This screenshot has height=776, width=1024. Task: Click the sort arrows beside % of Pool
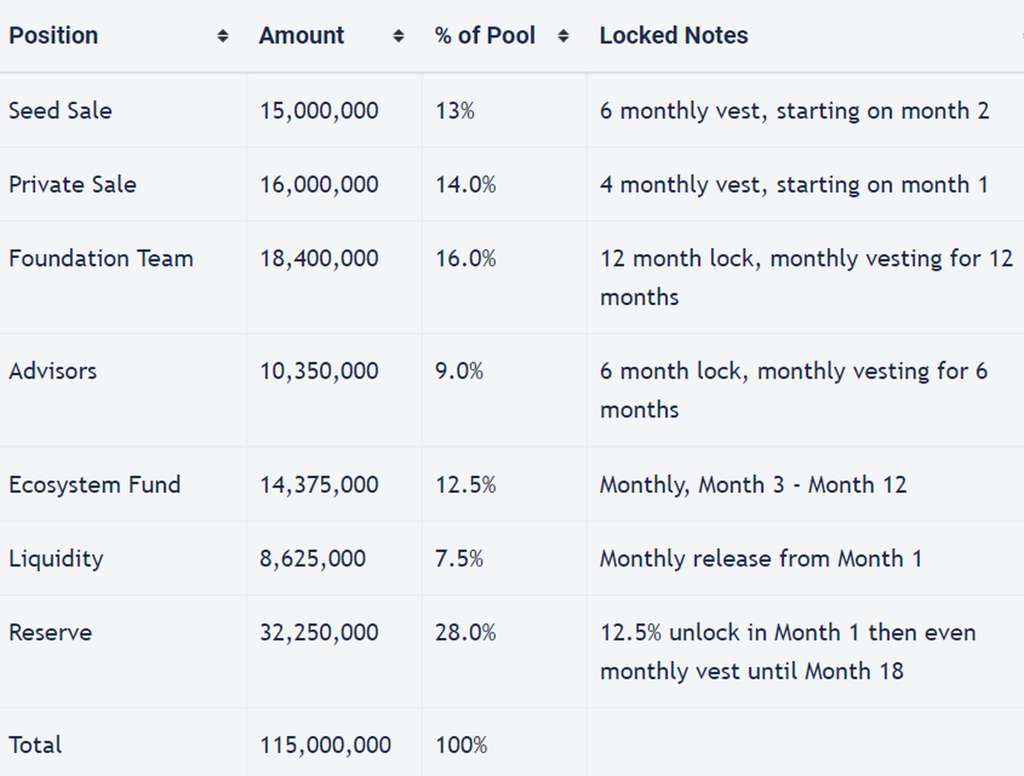click(x=563, y=36)
